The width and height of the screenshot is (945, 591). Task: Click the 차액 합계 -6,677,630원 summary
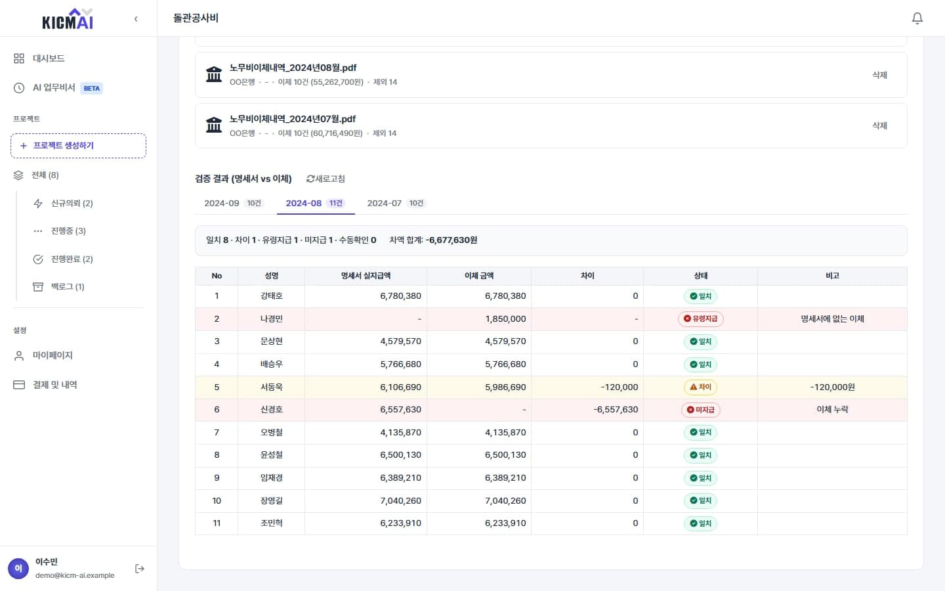pyautogui.click(x=433, y=240)
